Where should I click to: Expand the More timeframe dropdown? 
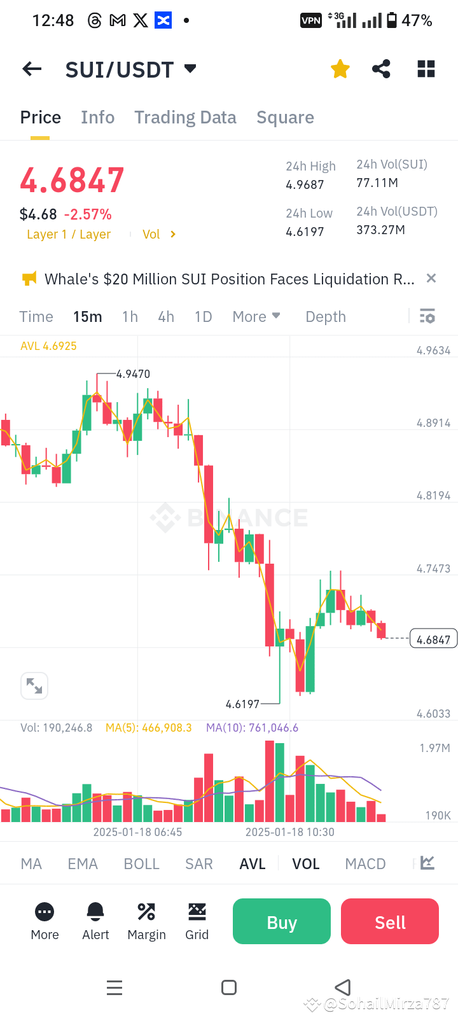(x=256, y=316)
